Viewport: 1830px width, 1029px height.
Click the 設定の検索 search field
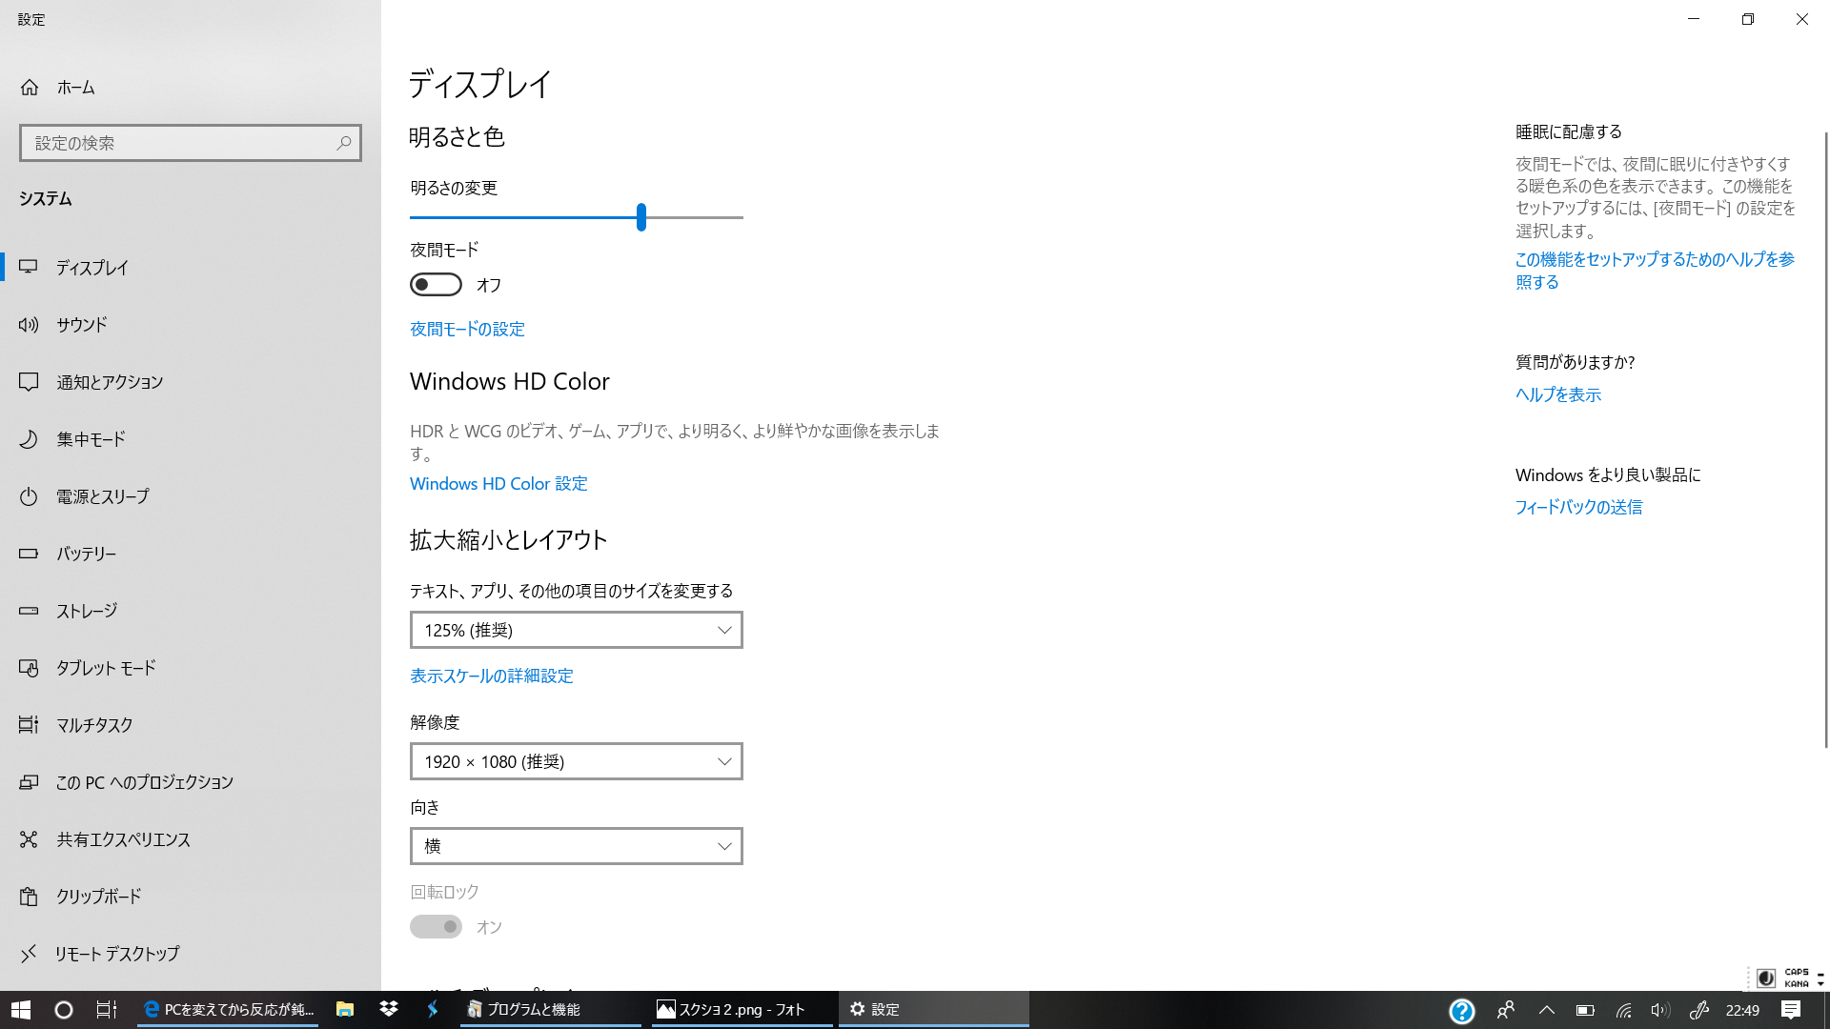click(181, 143)
